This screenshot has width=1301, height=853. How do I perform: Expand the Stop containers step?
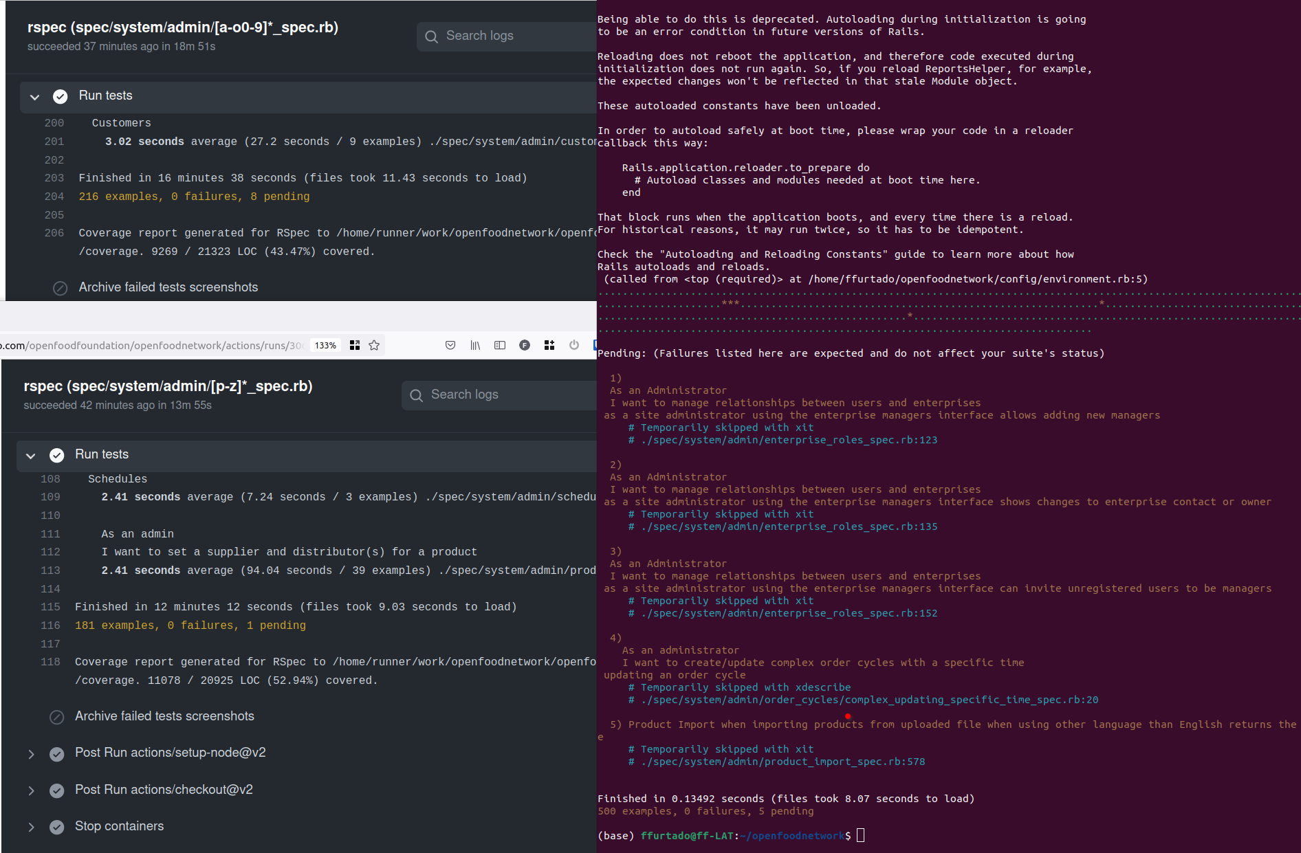31,827
